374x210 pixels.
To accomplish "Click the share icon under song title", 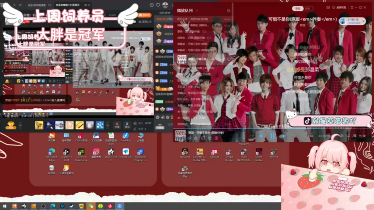I will point(209,138).
